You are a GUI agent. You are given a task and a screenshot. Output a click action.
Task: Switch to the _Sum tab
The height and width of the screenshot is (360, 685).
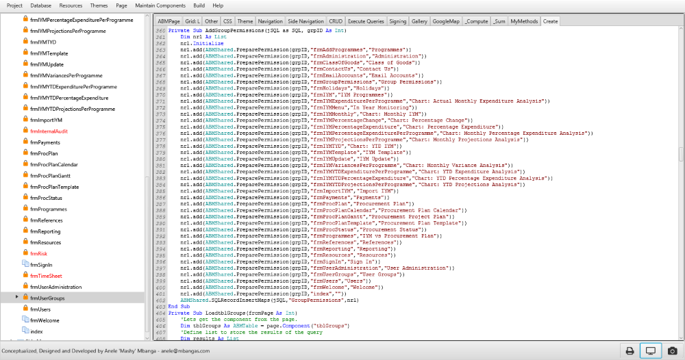coord(499,21)
